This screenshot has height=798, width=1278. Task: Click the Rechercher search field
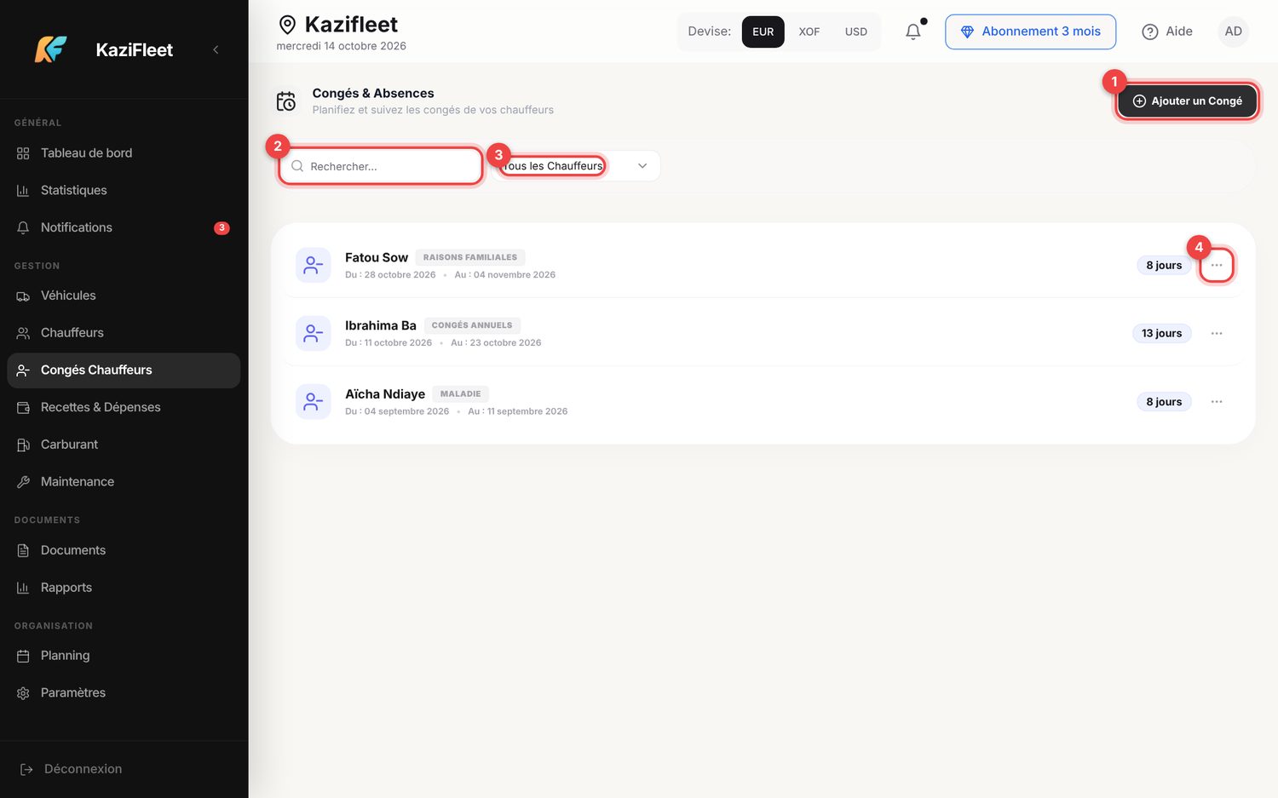tap(381, 166)
